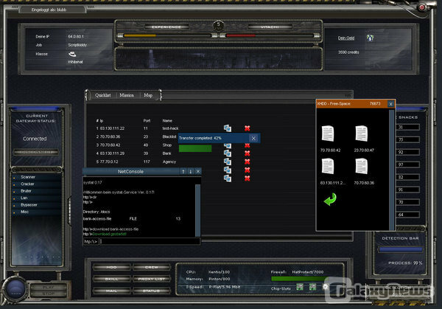Click the round blue orb near PLAY
This screenshot has width=442, height=309.
[x=15, y=288]
